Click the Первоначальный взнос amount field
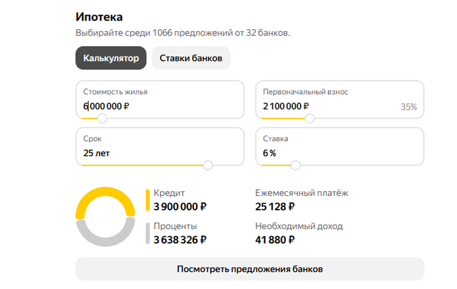 tap(328, 106)
